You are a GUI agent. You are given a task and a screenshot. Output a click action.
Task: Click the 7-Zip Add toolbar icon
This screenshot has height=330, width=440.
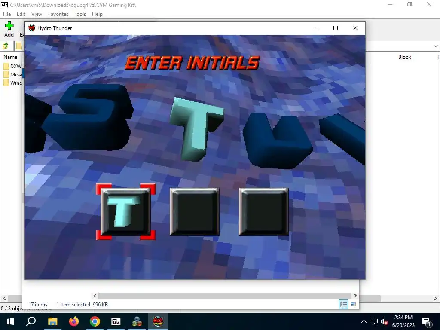pos(9,30)
